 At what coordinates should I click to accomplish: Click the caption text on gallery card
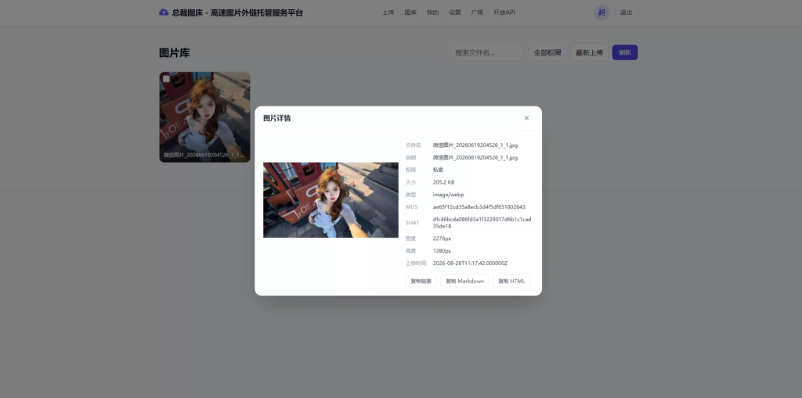(x=204, y=154)
